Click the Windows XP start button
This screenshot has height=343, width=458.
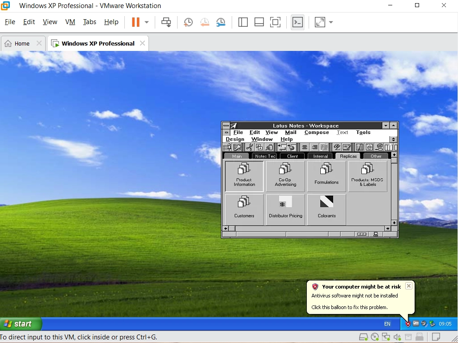(x=21, y=324)
